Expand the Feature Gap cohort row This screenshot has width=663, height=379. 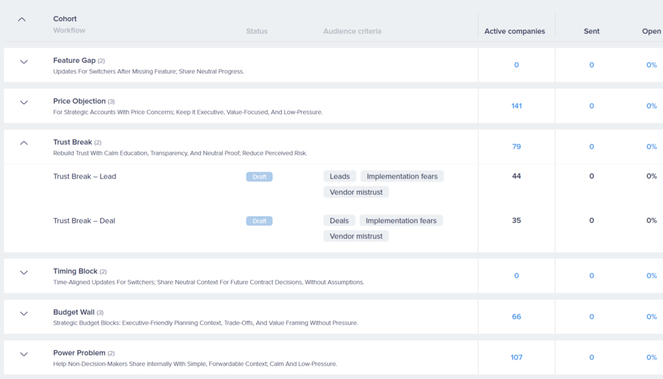tap(24, 62)
